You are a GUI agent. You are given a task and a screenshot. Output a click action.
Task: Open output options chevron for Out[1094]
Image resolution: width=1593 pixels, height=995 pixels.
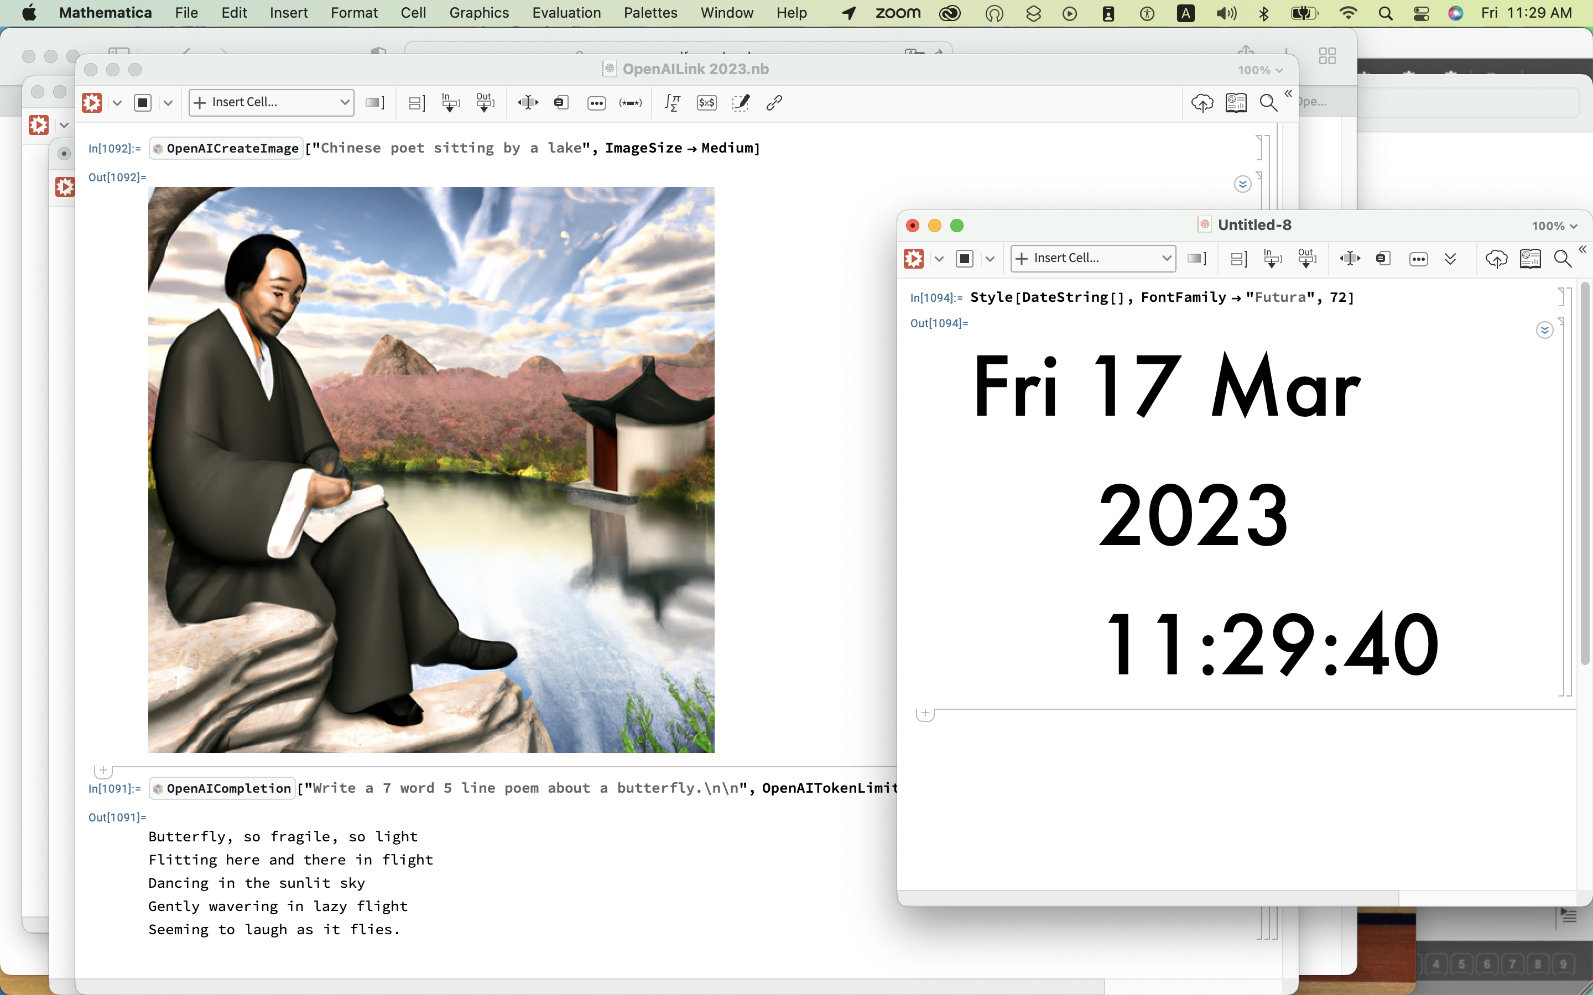tap(1544, 329)
